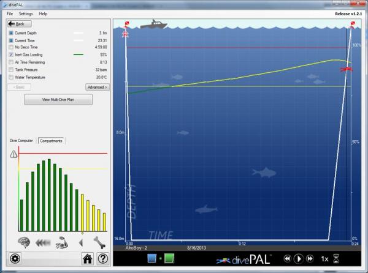
Task: Click the bone tissue compartment icon
Action: point(99,241)
